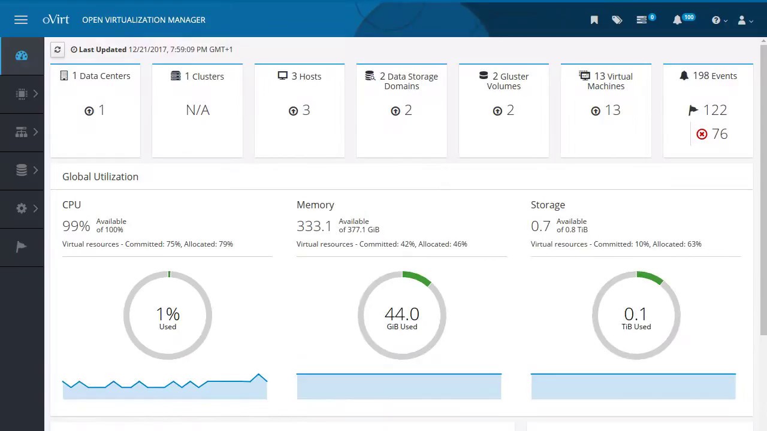Click the Memory 44.0 GiB donut chart

pos(402,315)
